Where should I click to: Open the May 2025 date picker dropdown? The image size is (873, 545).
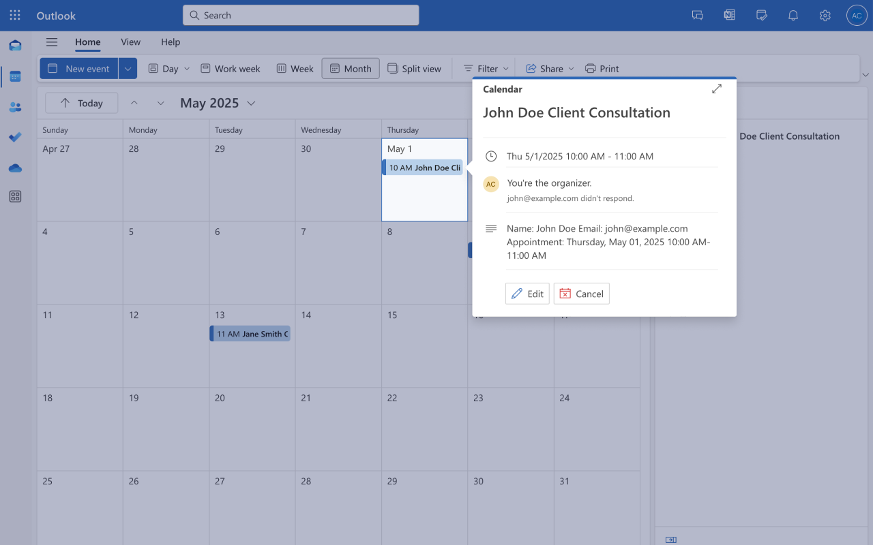(250, 103)
